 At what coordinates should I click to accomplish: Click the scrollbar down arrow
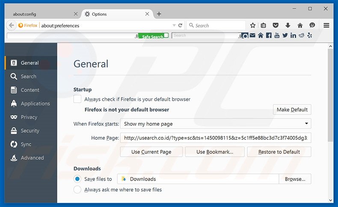tap(330, 200)
